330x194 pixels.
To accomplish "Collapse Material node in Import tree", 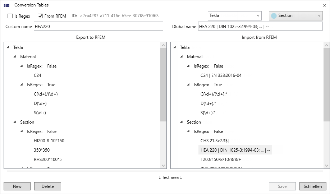I will 182,57.
